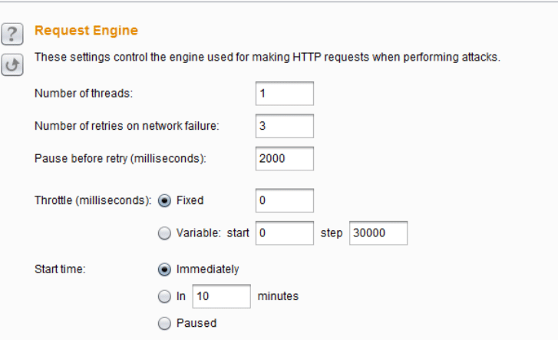Click the restore defaults arrow icon
558x340 pixels.
click(12, 64)
